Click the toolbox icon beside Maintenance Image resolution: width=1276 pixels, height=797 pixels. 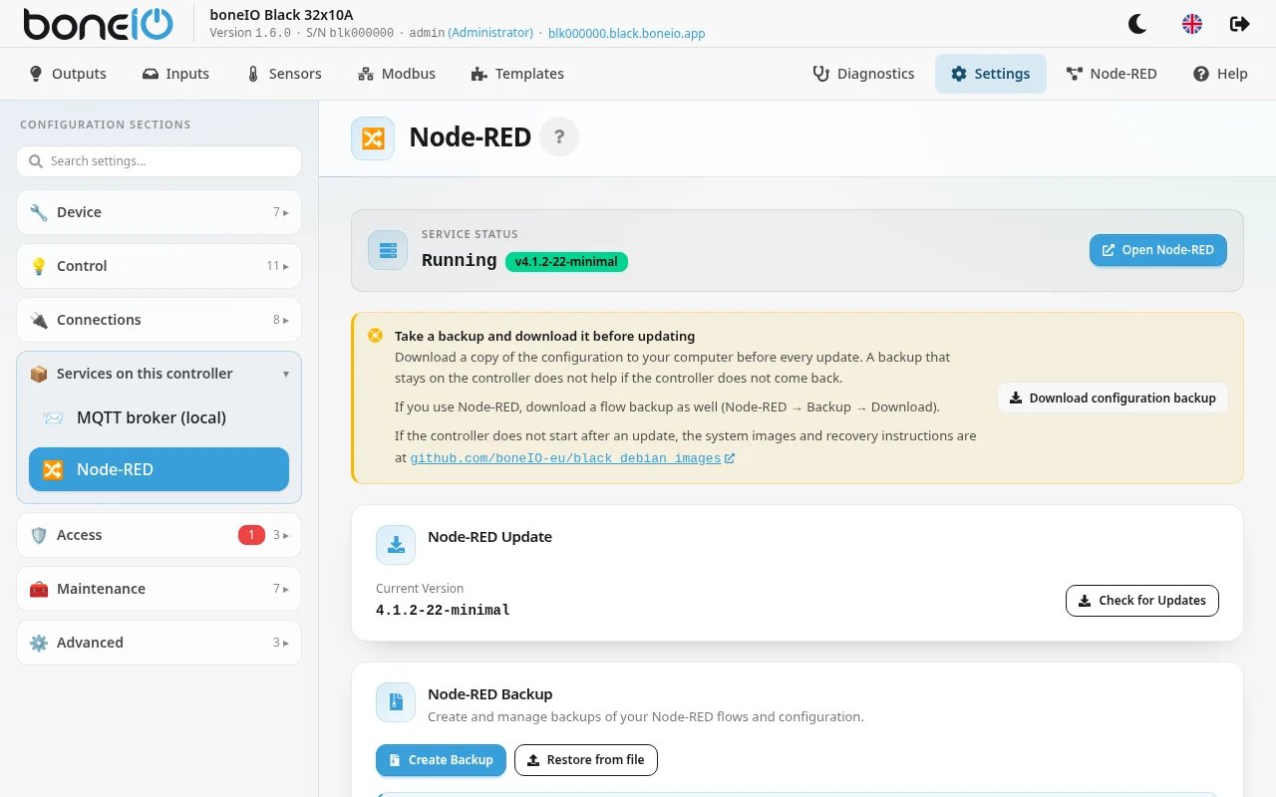tap(39, 589)
